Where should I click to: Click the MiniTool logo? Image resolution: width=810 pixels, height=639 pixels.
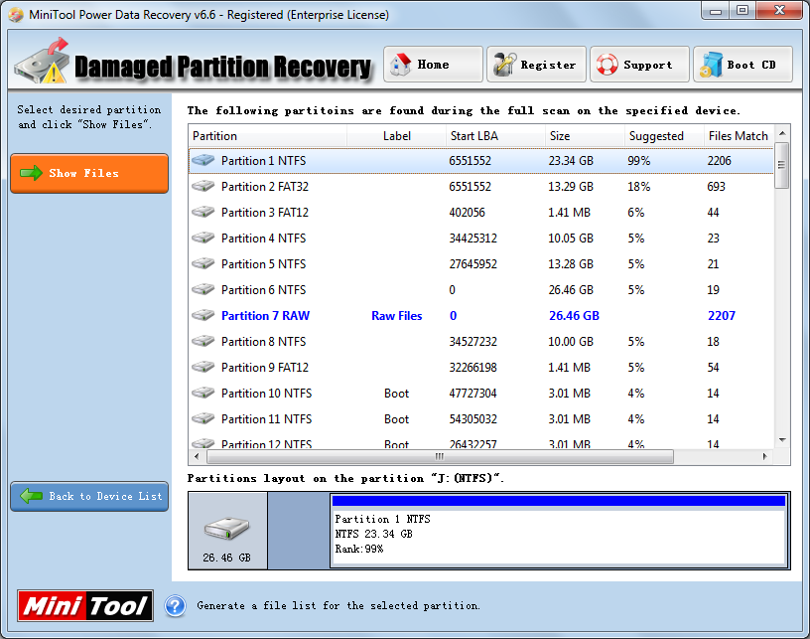(85, 605)
